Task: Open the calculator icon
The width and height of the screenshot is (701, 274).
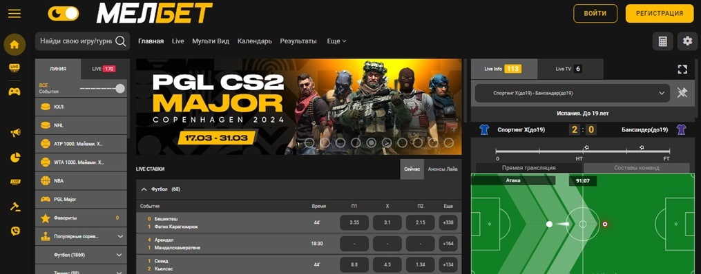Action: pyautogui.click(x=663, y=41)
